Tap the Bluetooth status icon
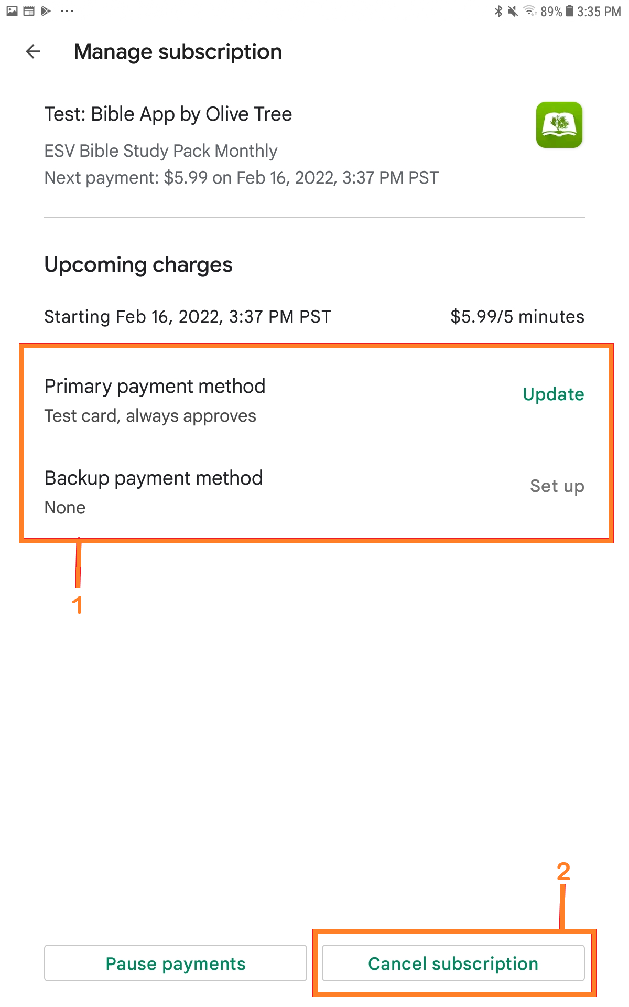629x1007 pixels. 498,11
